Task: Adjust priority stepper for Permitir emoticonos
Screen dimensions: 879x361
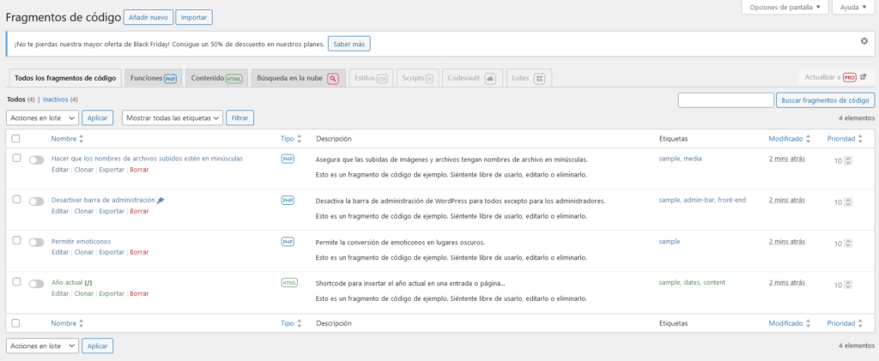Action: 848,244
